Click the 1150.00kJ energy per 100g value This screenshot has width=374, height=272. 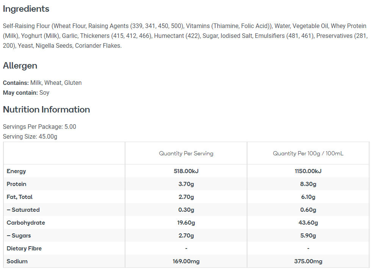point(308,171)
